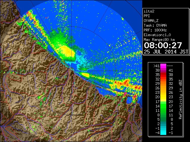Click the 'OYAMA_Z' product name

pyautogui.click(x=151, y=21)
